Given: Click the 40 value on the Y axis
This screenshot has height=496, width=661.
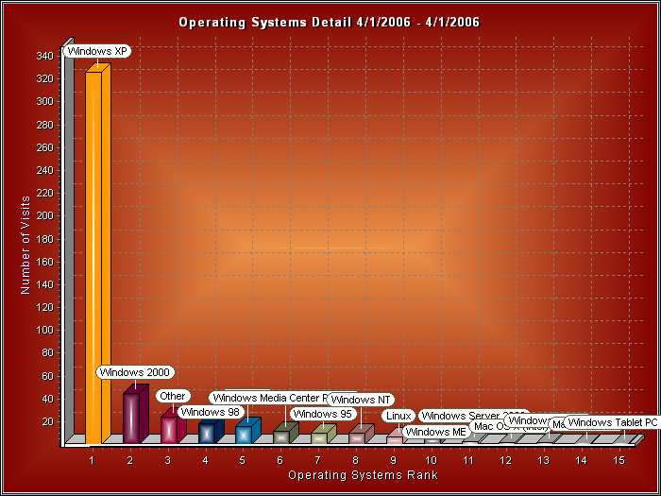Looking at the screenshot, I should tap(47, 399).
